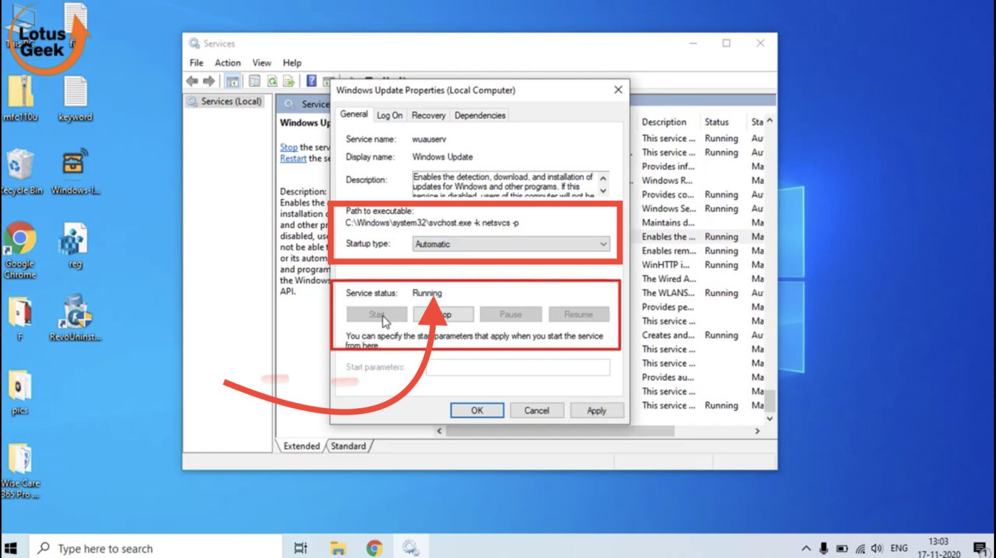Open the Action menu in Services
Image resolution: width=996 pixels, height=558 pixels.
click(228, 63)
